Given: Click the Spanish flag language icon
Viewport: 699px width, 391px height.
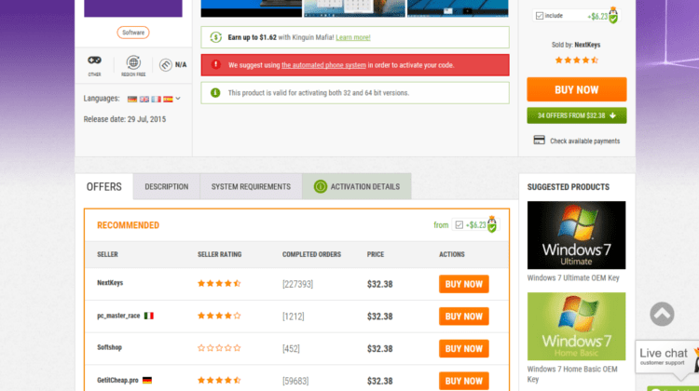Looking at the screenshot, I should click(168, 99).
